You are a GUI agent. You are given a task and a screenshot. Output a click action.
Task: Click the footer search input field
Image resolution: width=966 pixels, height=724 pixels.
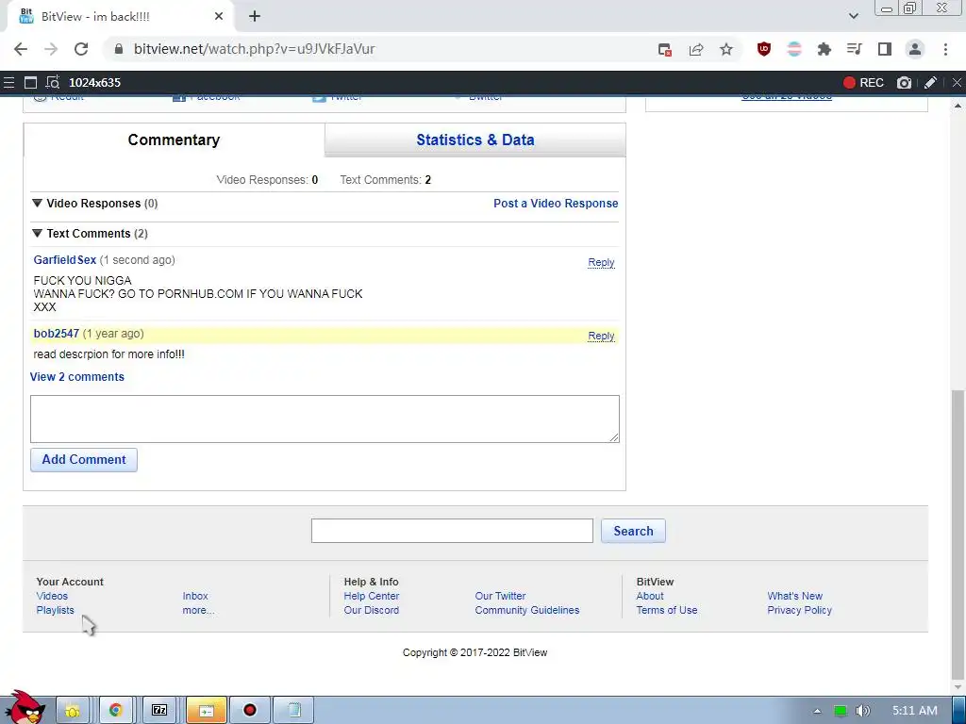452,531
